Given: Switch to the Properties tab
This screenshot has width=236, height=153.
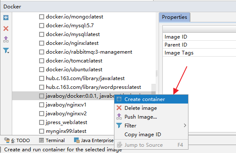Looking at the screenshot, I should tap(175, 17).
